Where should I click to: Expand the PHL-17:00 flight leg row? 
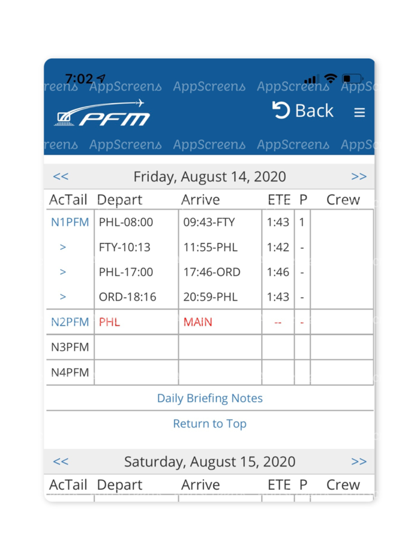(62, 272)
